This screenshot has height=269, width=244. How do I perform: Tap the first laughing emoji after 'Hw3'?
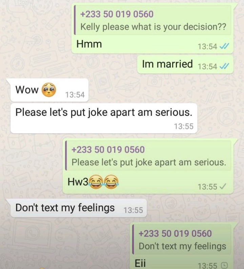tap(96, 182)
